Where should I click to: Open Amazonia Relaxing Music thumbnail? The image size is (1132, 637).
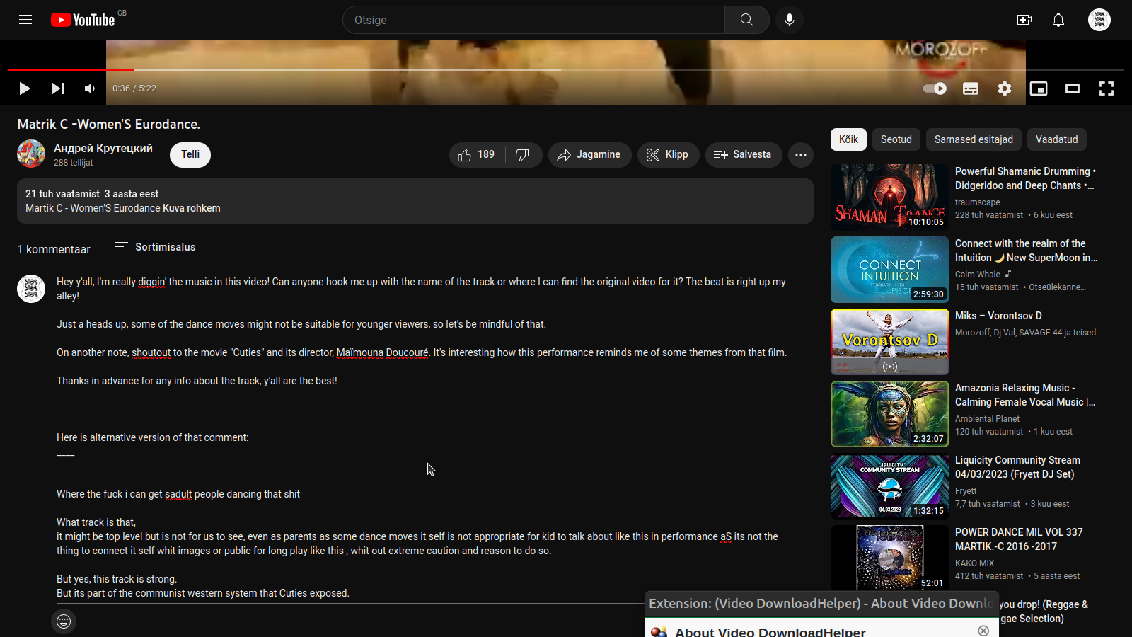pos(890,414)
